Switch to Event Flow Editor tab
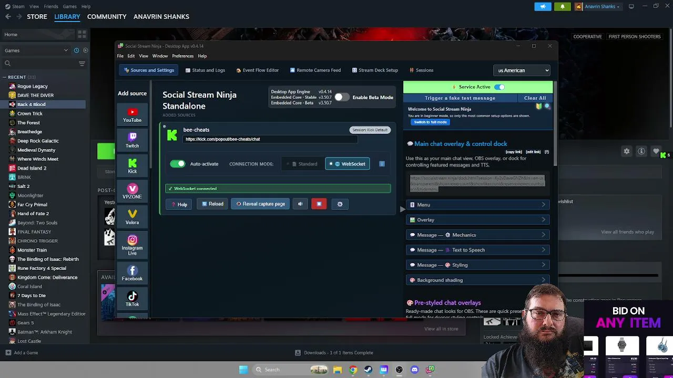 coord(258,70)
